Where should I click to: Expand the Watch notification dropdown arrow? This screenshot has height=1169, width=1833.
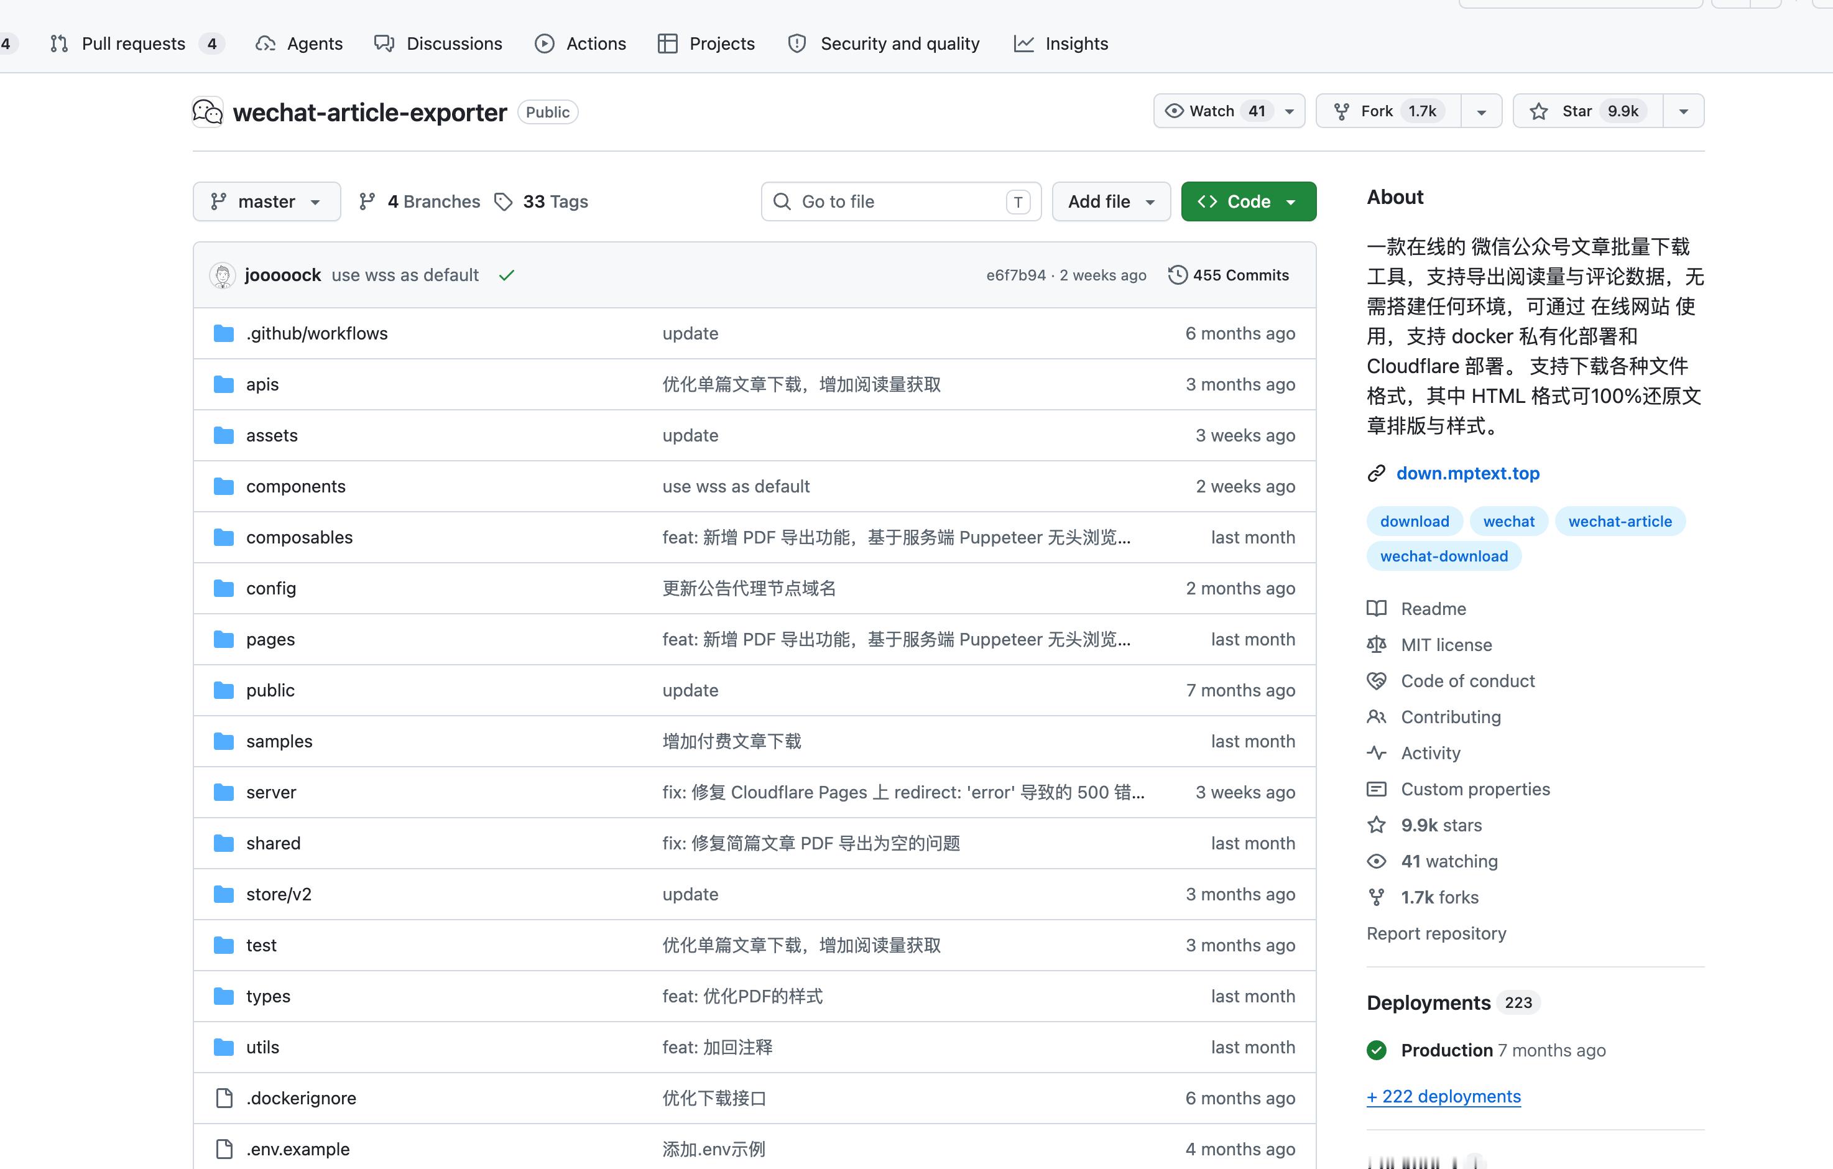tap(1290, 111)
